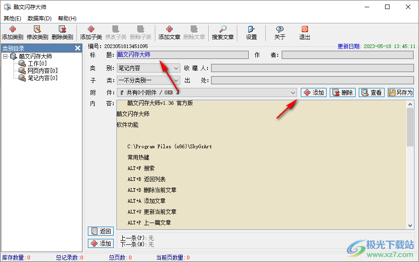Click the 标题 title field

click(x=183, y=55)
